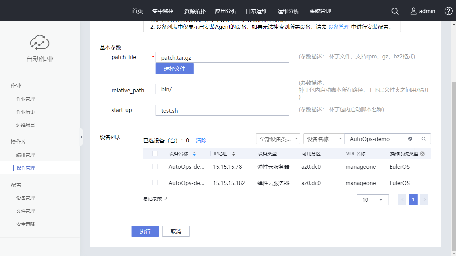Open the 全部设备类型 filter dropdown
The height and width of the screenshot is (256, 456).
pyautogui.click(x=278, y=139)
